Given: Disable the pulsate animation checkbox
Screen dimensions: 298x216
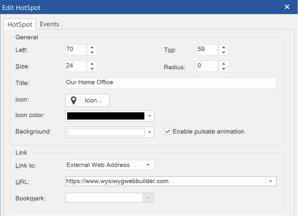Looking at the screenshot, I should tap(168, 131).
